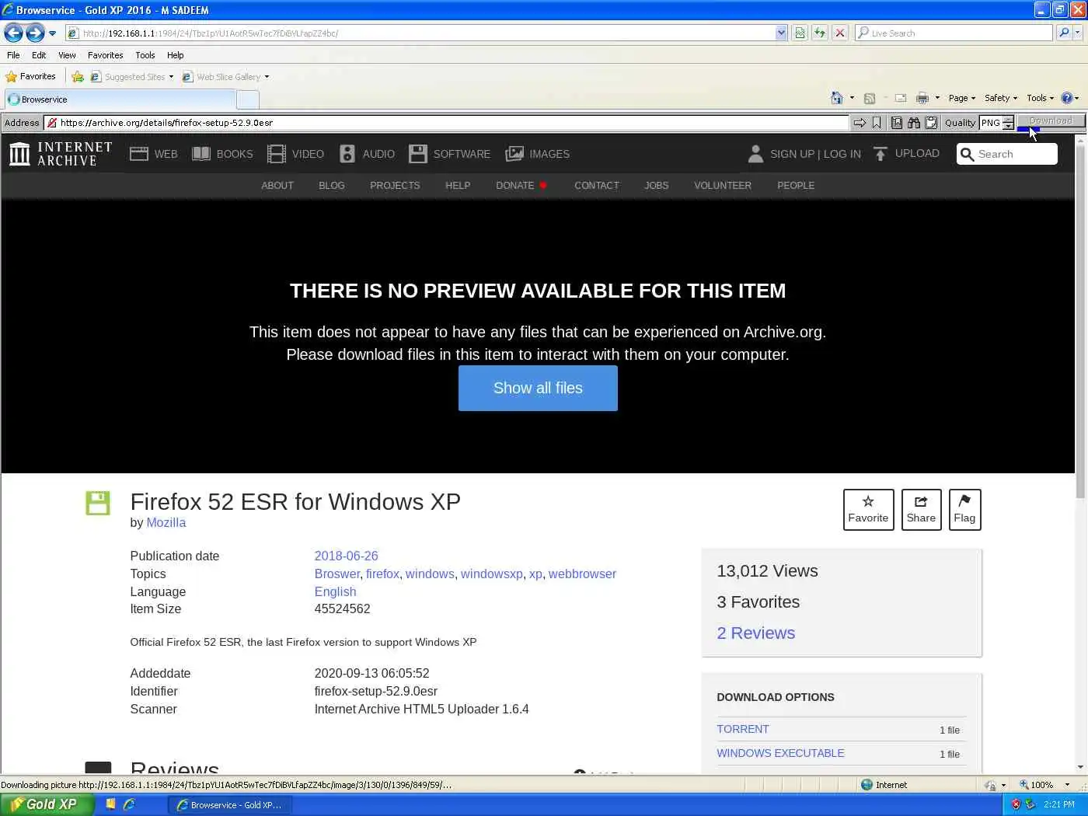Click the Internet Archive logo
The image size is (1088, 816).
61,154
